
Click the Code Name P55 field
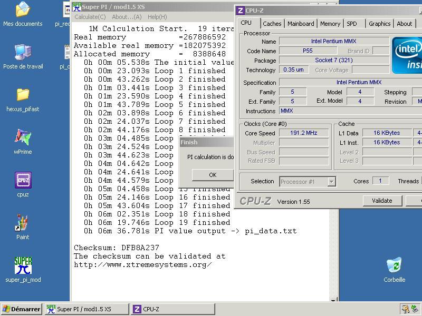[308, 51]
